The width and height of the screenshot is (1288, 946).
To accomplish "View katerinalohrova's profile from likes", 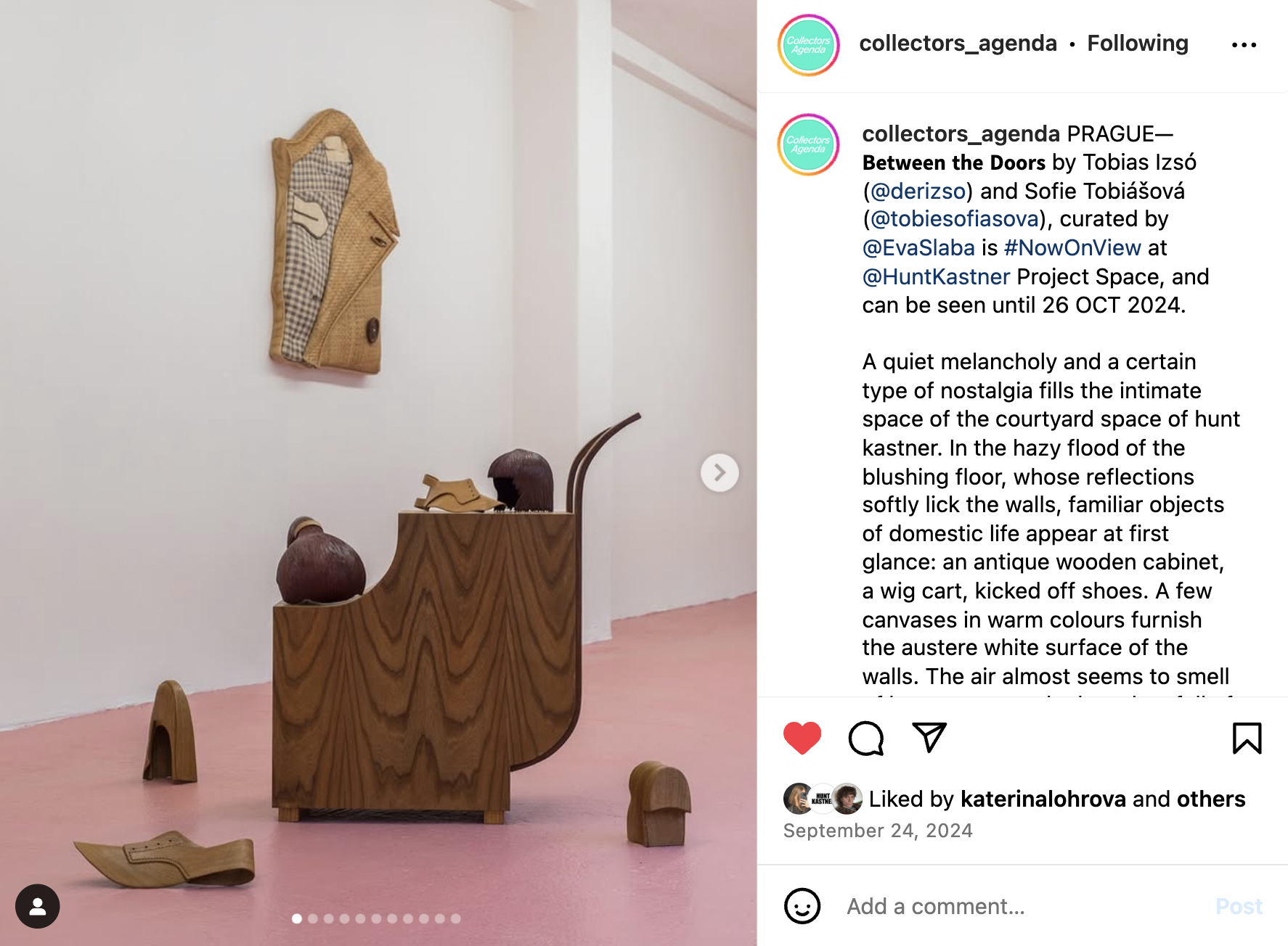I will pyautogui.click(x=1043, y=799).
